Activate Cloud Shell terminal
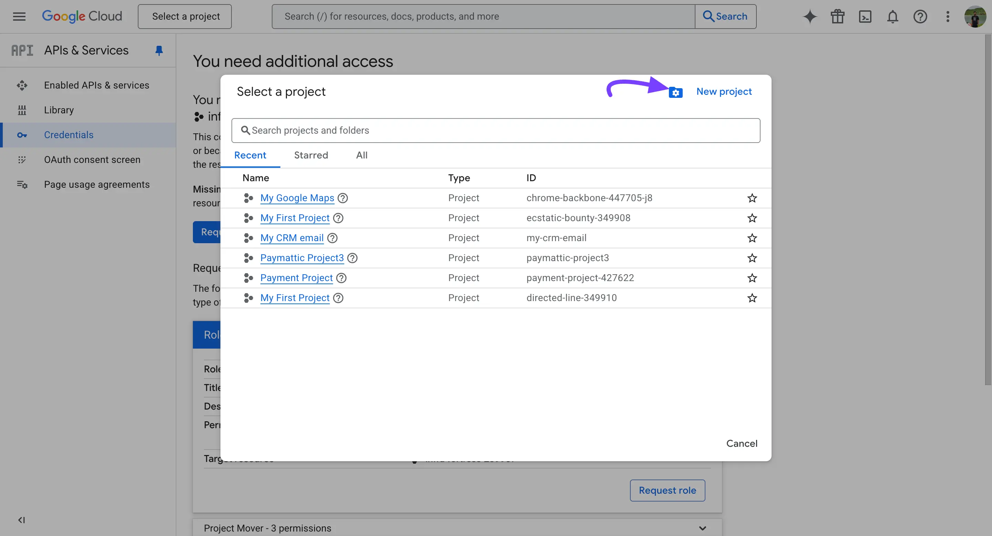Image resolution: width=992 pixels, height=536 pixels. 865,17
